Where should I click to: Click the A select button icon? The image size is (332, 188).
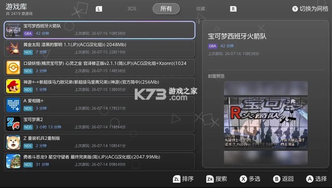point(309,179)
